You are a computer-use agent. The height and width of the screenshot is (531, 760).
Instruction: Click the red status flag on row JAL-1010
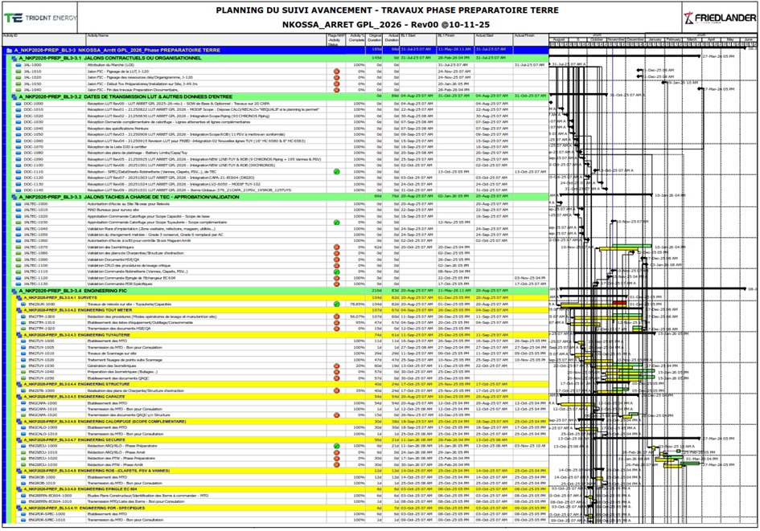click(336, 71)
